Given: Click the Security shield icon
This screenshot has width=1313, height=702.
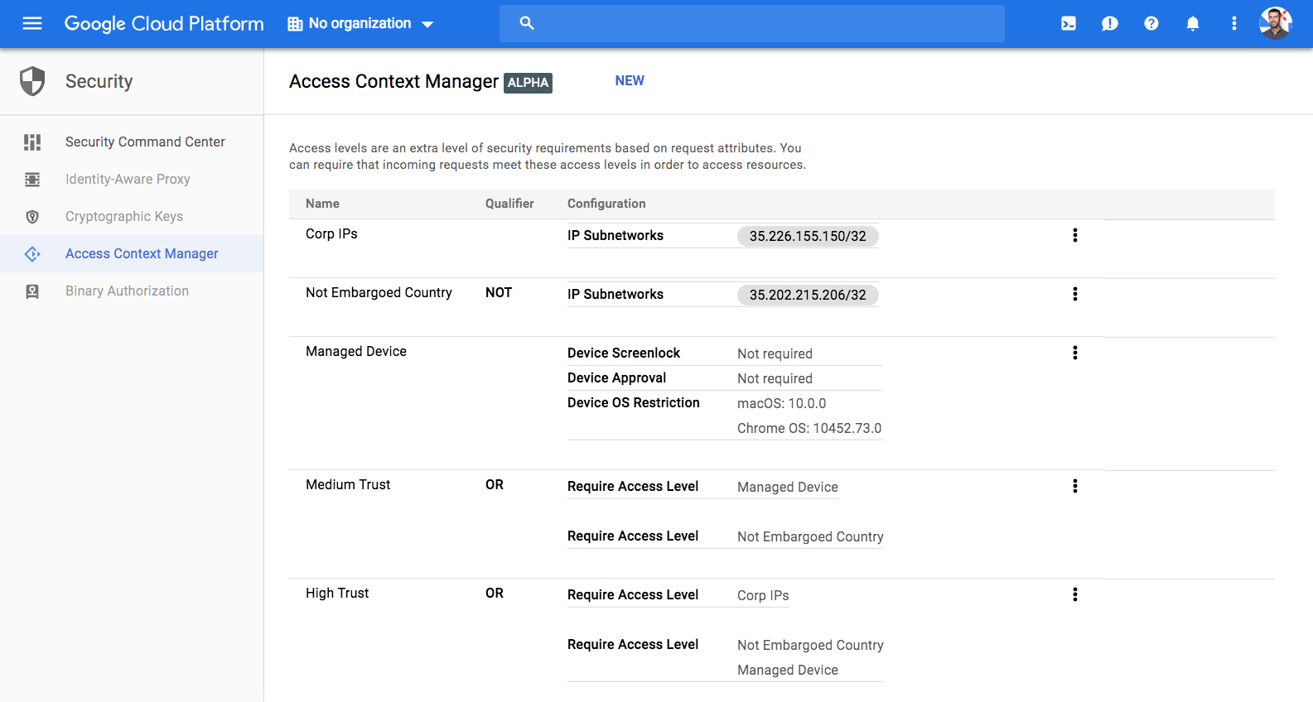Looking at the screenshot, I should pos(32,81).
